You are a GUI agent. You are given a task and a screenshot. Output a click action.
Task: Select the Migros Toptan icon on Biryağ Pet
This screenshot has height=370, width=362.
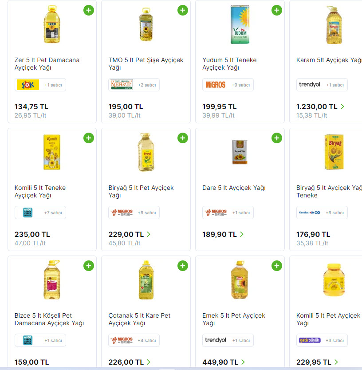click(122, 213)
